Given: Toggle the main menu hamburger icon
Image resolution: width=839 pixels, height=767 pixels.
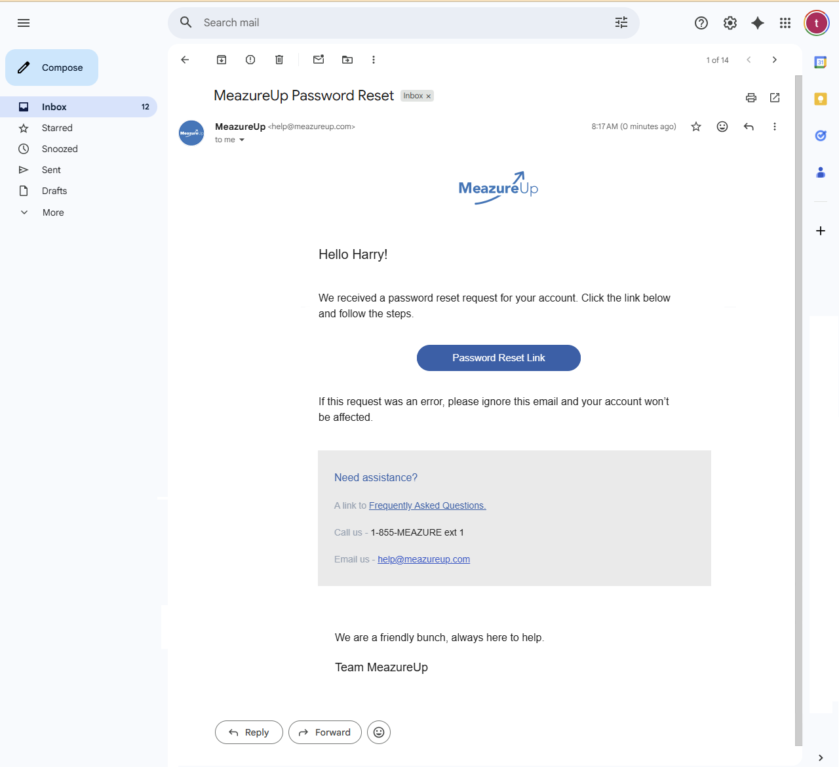Looking at the screenshot, I should click(x=24, y=23).
